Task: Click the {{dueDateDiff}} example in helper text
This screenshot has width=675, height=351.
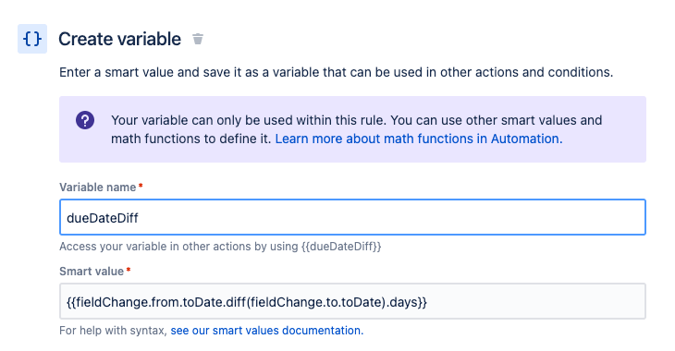Action: coord(341,247)
